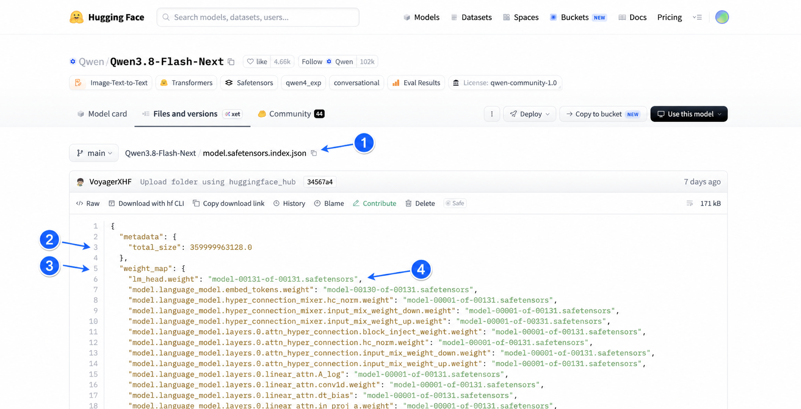Select line number 3 in gutter
Viewport: 801px width, 409px height.
(x=95, y=247)
